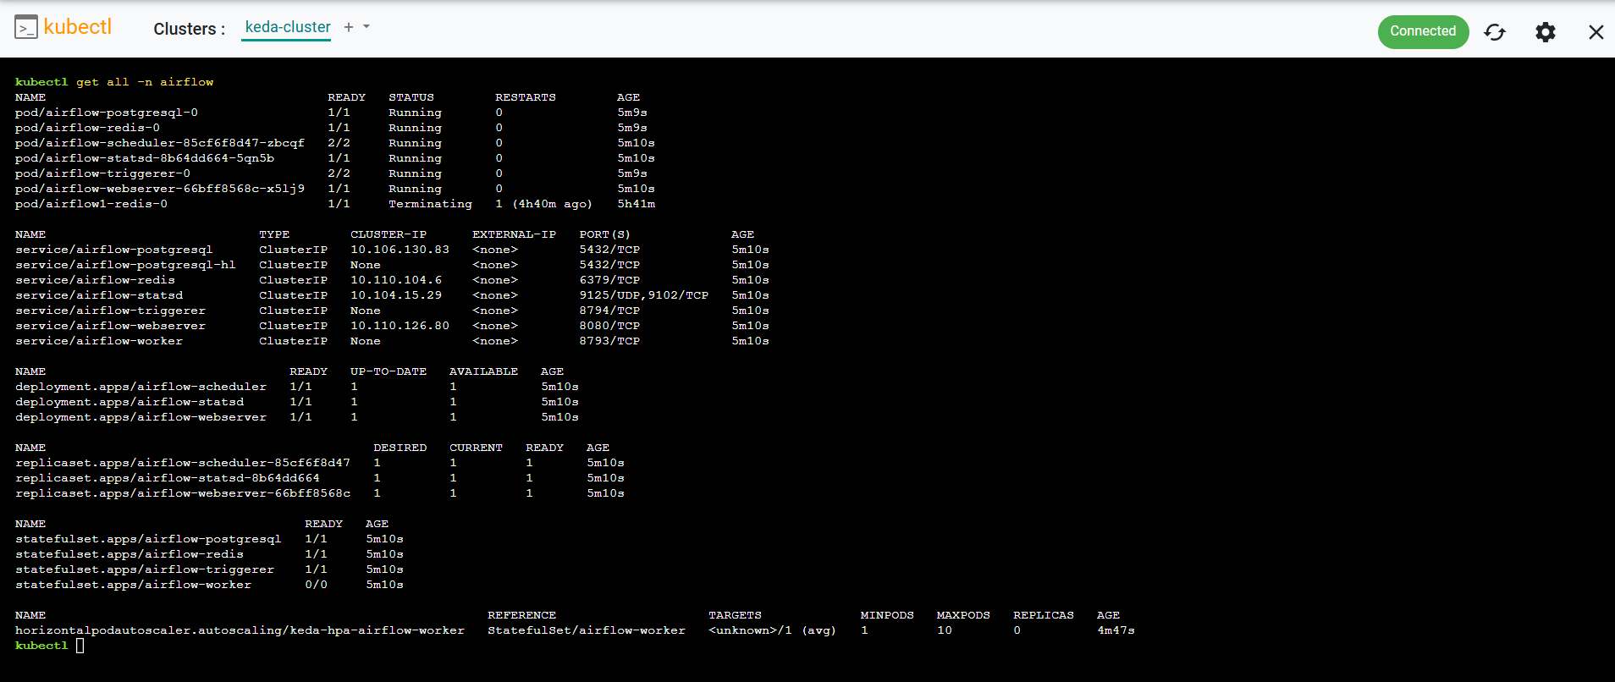Click cluster IP '10.106.130.83'

point(400,250)
